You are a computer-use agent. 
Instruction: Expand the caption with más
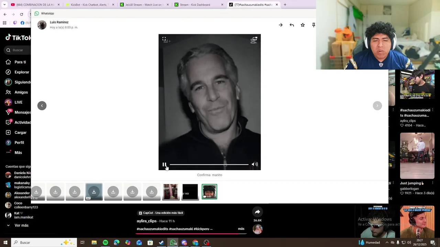241,229
